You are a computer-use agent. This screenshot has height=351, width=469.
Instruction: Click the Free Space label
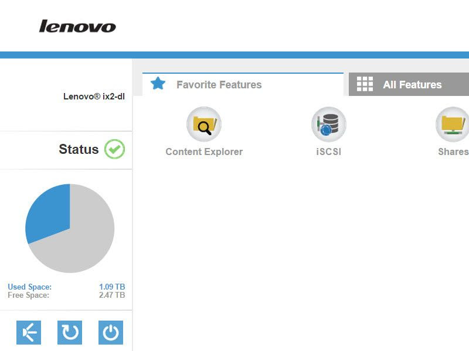(x=28, y=295)
